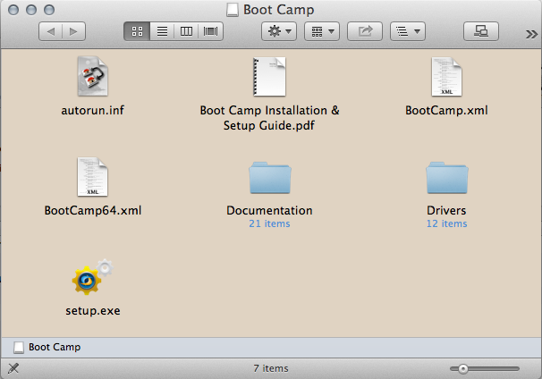Click the 'Boot Camp Installation & Setup Guide.pdf' label

[x=269, y=118]
